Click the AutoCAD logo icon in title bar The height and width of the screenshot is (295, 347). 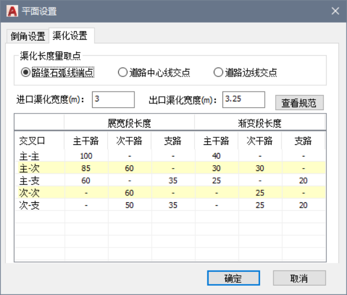tap(12, 11)
